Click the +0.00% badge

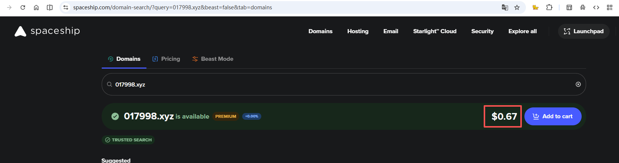(x=252, y=116)
